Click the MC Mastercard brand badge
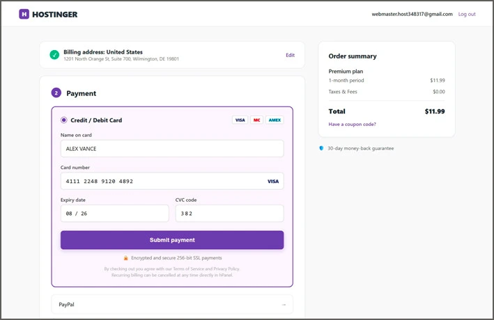This screenshot has height=320, width=494. (x=257, y=120)
